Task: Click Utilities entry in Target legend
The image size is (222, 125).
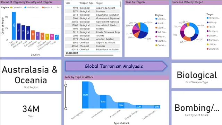Action: 212,44
